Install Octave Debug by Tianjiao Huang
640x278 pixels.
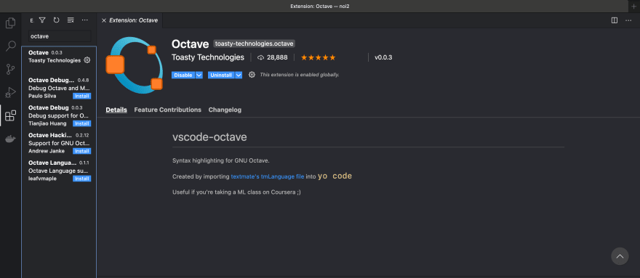point(81,123)
